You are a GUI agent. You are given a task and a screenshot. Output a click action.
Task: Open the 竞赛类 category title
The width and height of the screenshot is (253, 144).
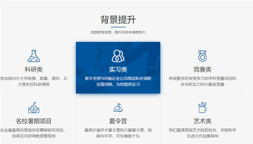coord(202,69)
